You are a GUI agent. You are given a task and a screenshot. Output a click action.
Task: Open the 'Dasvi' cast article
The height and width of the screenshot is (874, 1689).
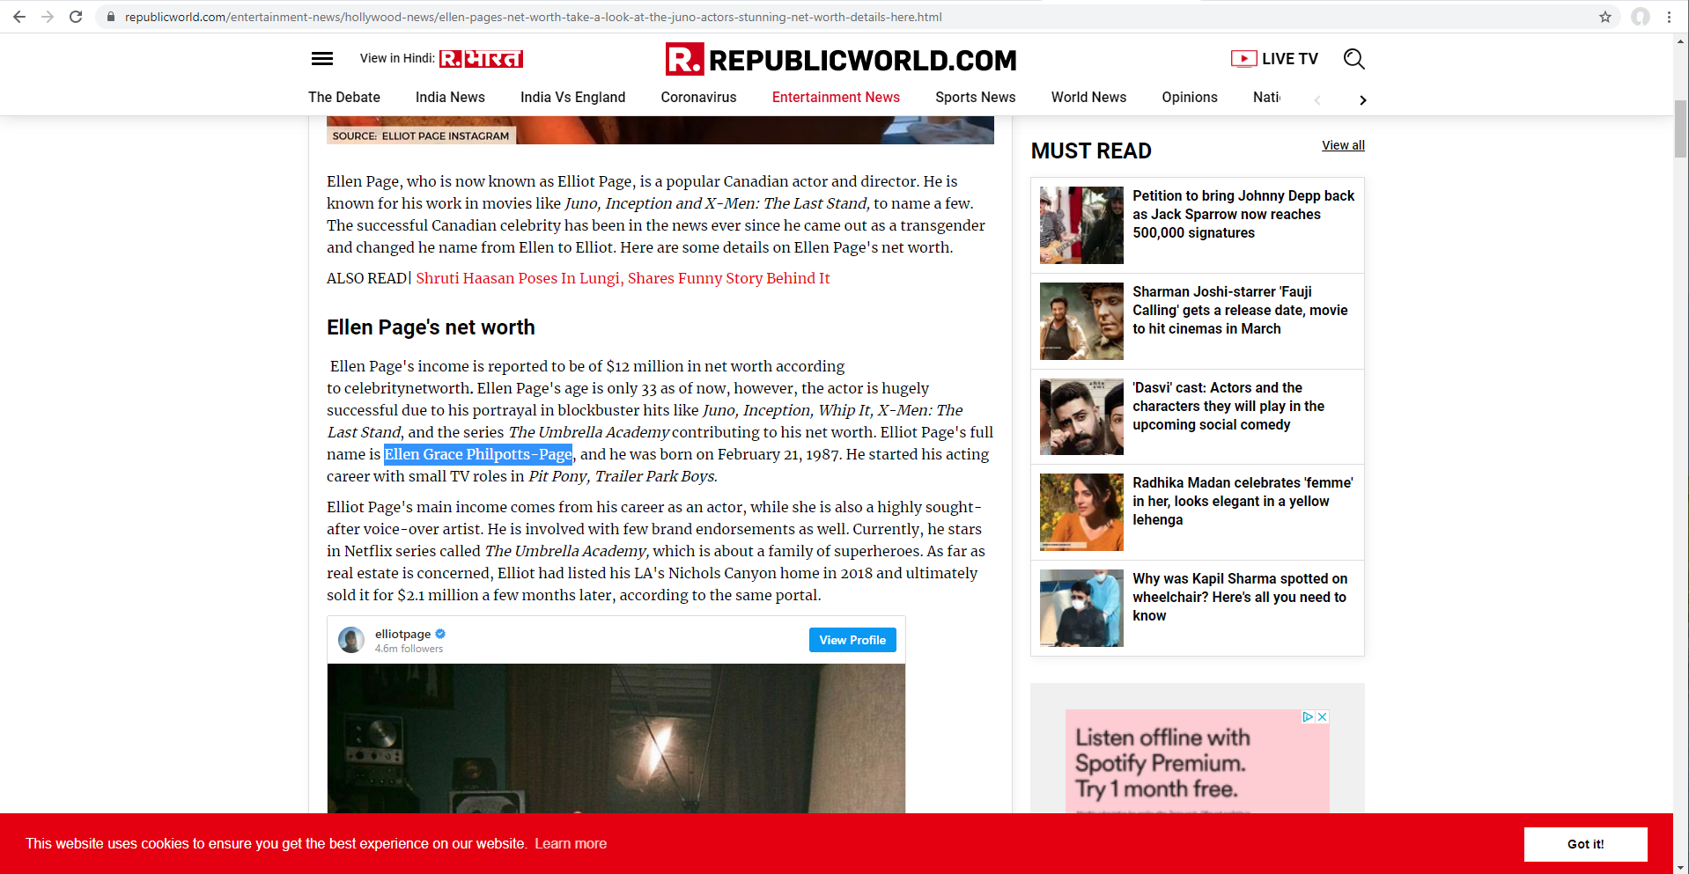[1228, 406]
